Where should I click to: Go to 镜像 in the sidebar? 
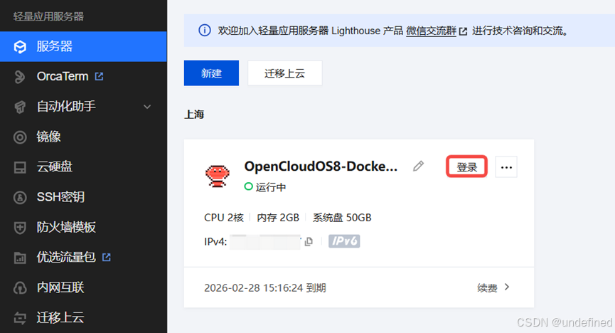(x=83, y=137)
